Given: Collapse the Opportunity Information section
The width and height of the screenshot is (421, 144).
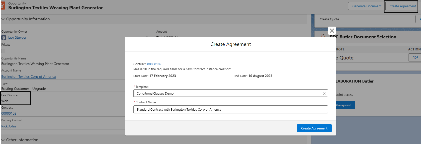Looking at the screenshot, I should [3, 19].
